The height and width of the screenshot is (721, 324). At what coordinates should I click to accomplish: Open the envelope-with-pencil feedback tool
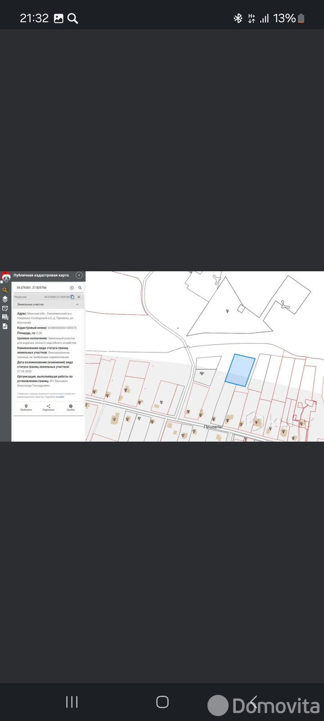coord(5,308)
